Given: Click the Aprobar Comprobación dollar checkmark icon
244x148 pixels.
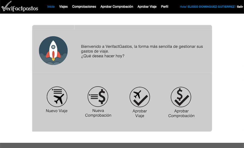Looking at the screenshot, I should coord(181,97).
